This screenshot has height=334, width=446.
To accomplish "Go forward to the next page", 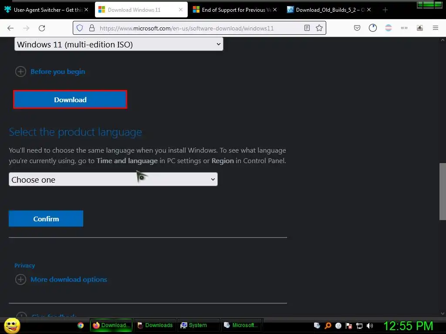I will 26,28.
